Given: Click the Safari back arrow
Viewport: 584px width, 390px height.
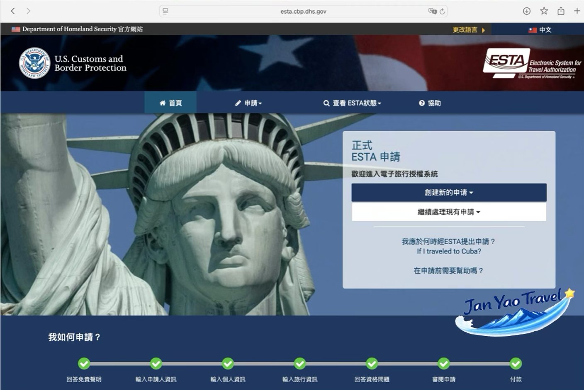Looking at the screenshot, I should (x=13, y=11).
